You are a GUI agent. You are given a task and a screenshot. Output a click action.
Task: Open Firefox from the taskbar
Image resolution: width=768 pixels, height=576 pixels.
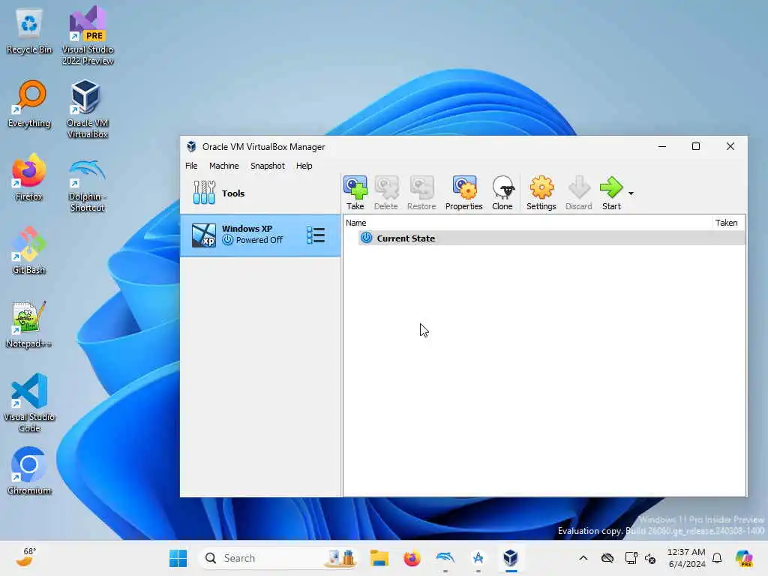coord(412,558)
